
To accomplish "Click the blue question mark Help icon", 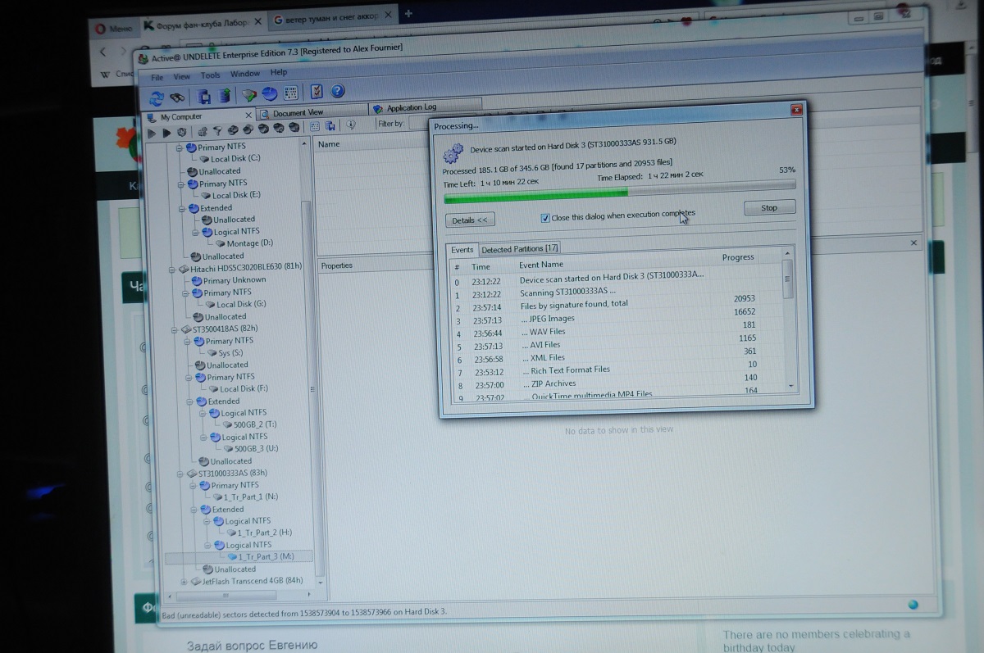I will [x=338, y=90].
